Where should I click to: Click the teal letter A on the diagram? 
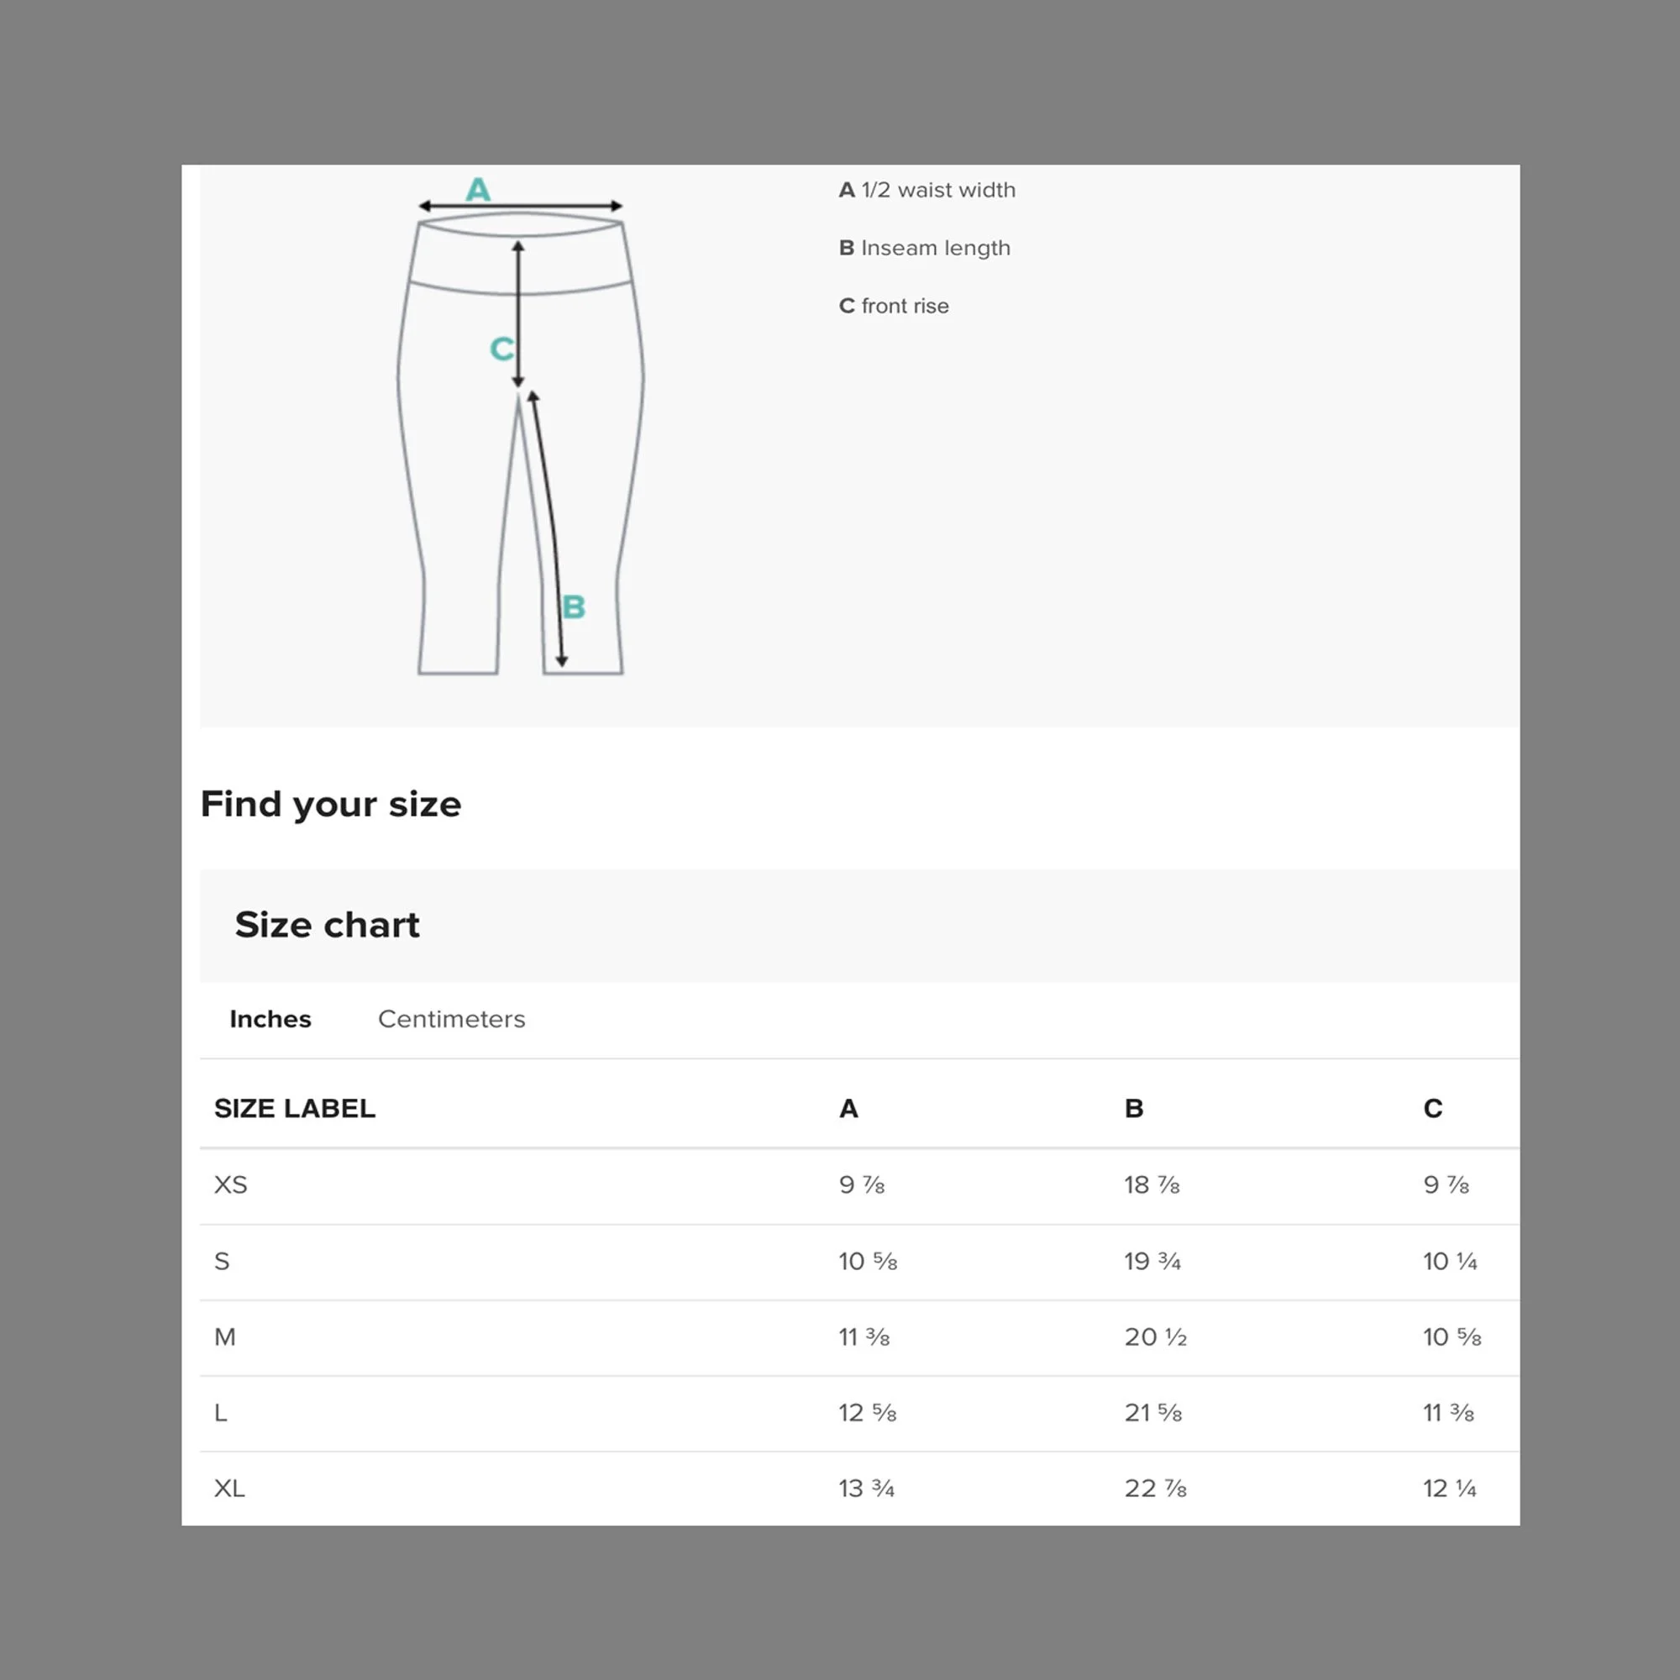[x=478, y=189]
